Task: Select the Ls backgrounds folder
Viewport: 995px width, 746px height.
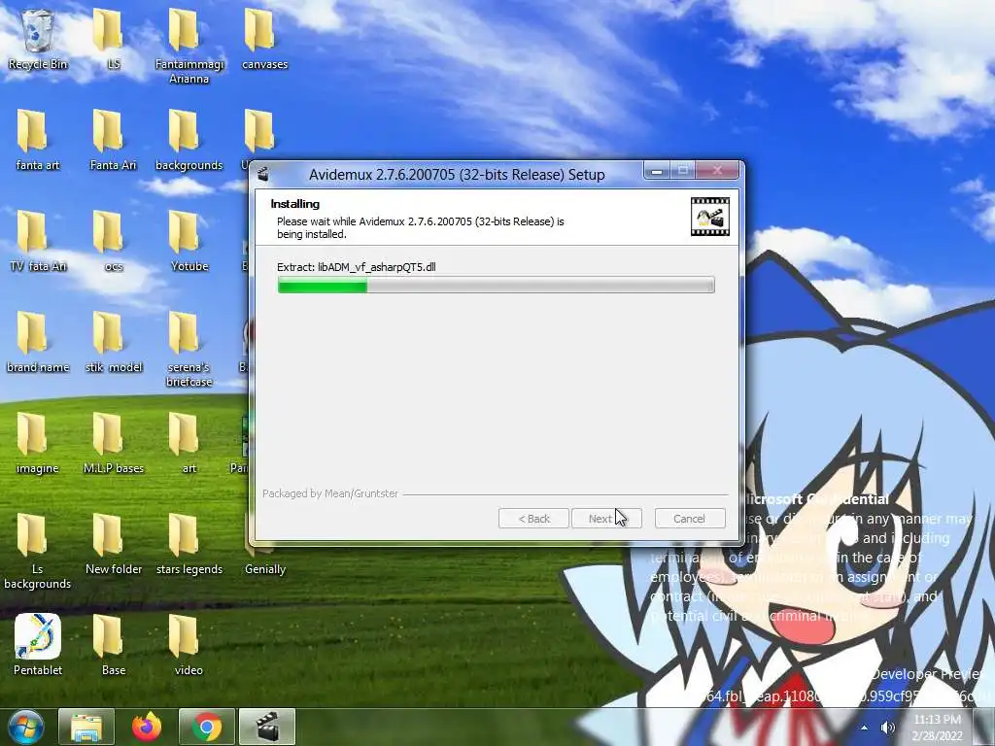Action: click(x=38, y=551)
